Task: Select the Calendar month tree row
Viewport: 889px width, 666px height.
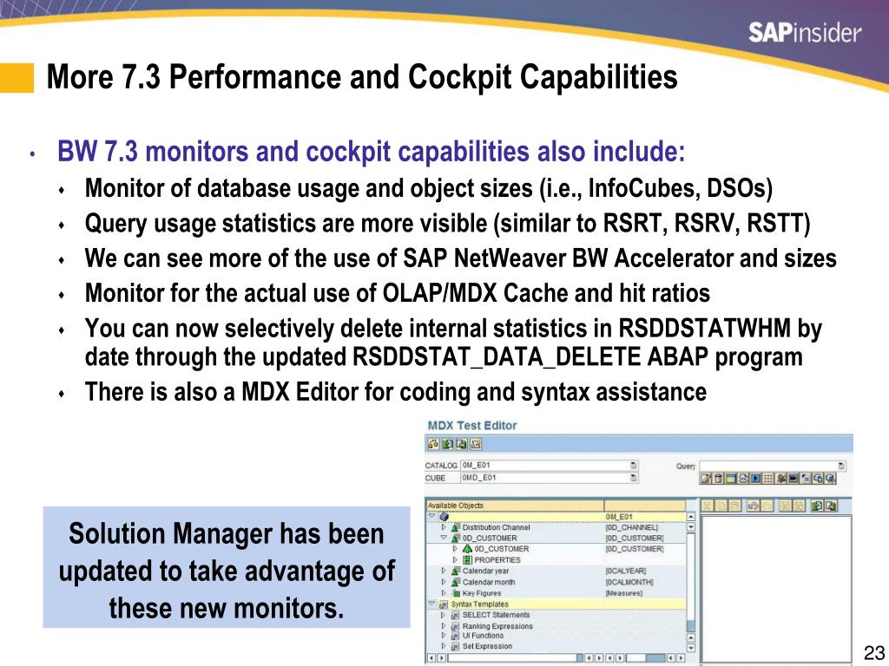Action: coord(556,582)
